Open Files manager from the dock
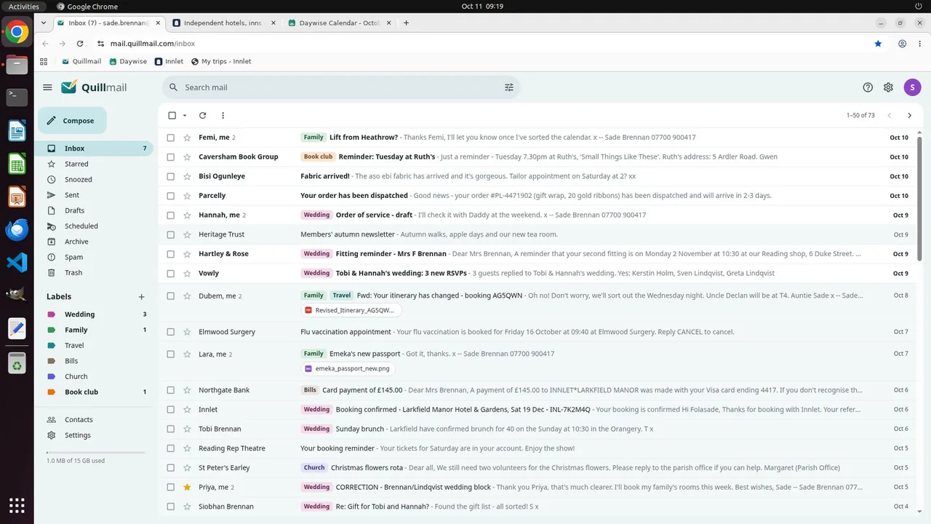Image resolution: width=931 pixels, height=524 pixels. [17, 65]
